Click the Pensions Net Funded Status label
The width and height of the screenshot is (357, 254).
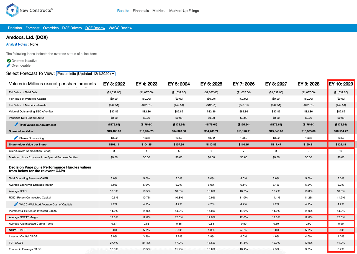26,118
